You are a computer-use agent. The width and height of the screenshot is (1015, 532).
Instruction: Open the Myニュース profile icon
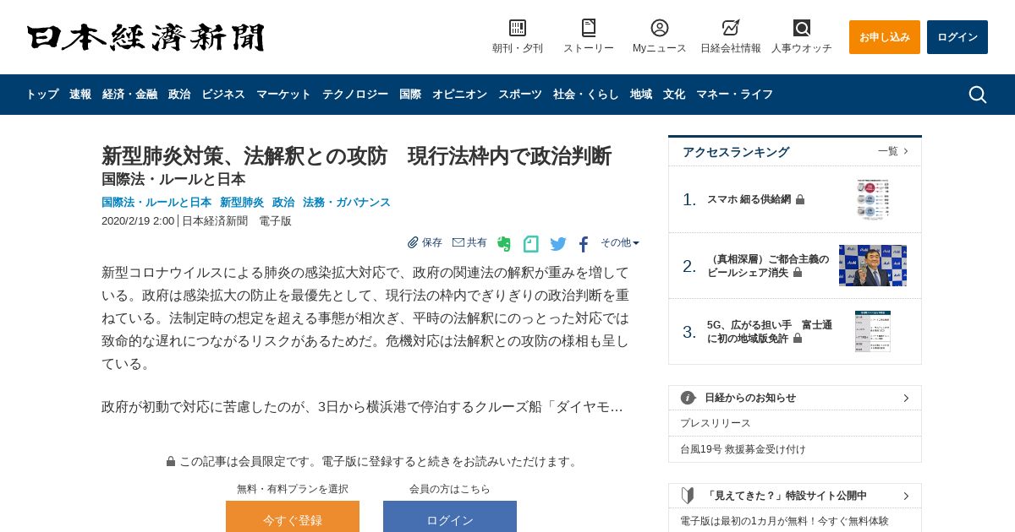(x=660, y=28)
